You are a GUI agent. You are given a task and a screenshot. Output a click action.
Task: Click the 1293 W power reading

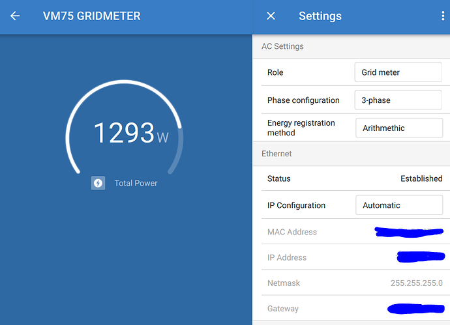[x=131, y=133]
